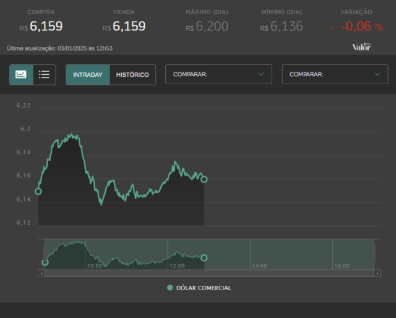Open the first Comparar dropdown

tap(218, 74)
